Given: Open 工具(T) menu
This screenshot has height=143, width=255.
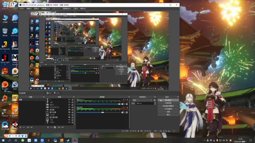Looking at the screenshot, I should coord(76,9).
